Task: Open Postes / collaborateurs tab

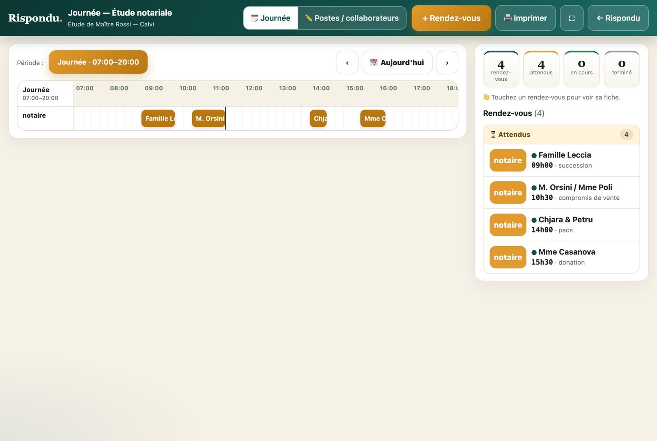Action: [352, 18]
